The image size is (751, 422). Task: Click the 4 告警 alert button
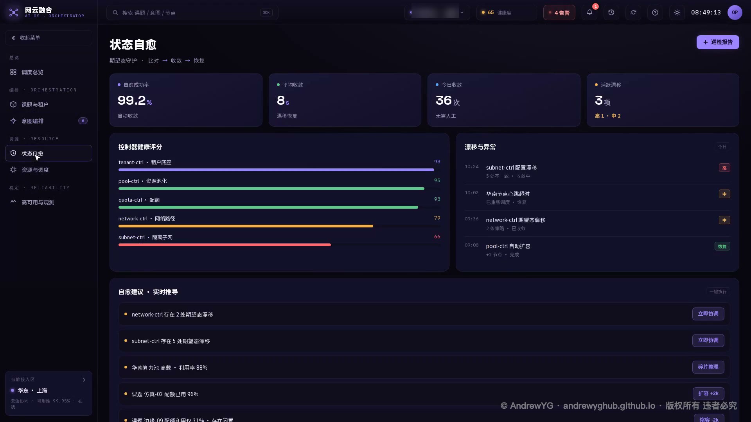(559, 13)
